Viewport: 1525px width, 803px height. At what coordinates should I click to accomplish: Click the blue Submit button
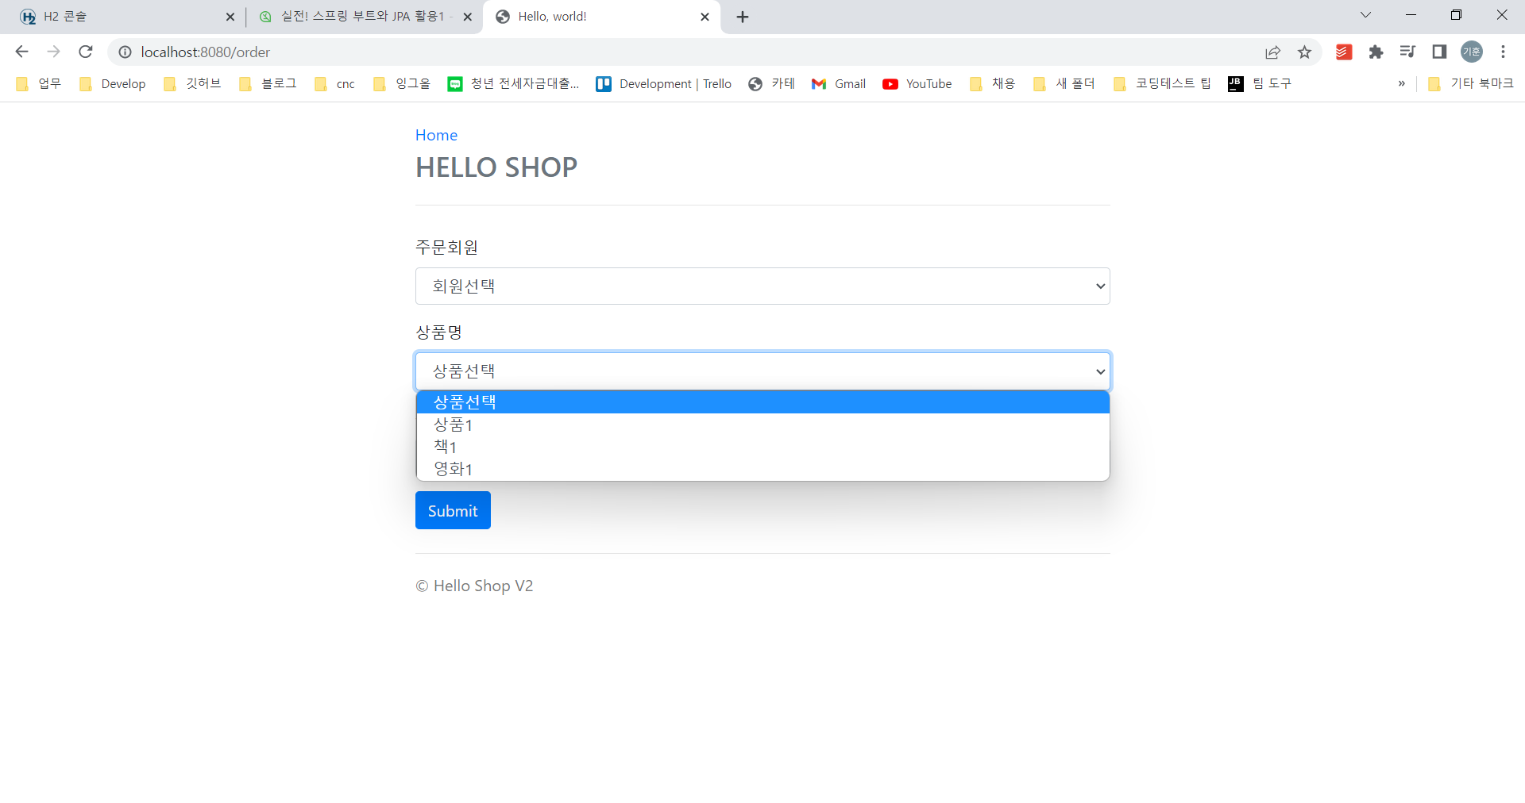[453, 510]
